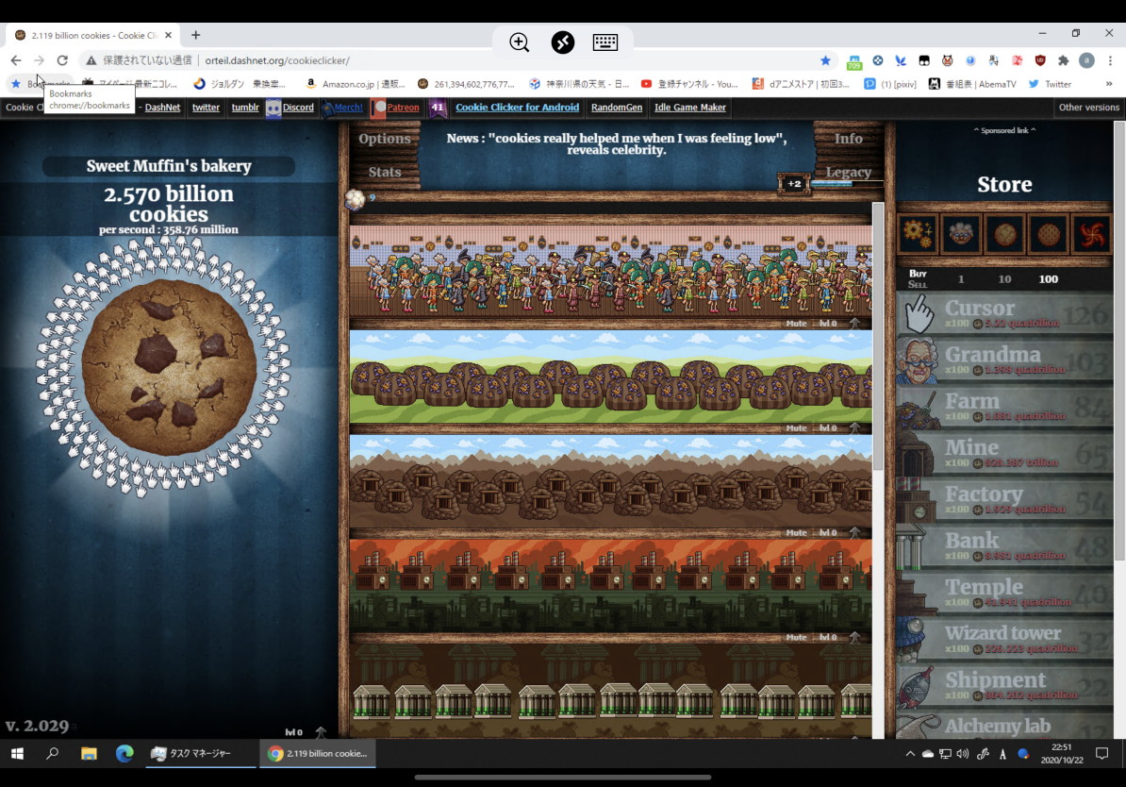Click the keyboard overlay icon

point(605,42)
